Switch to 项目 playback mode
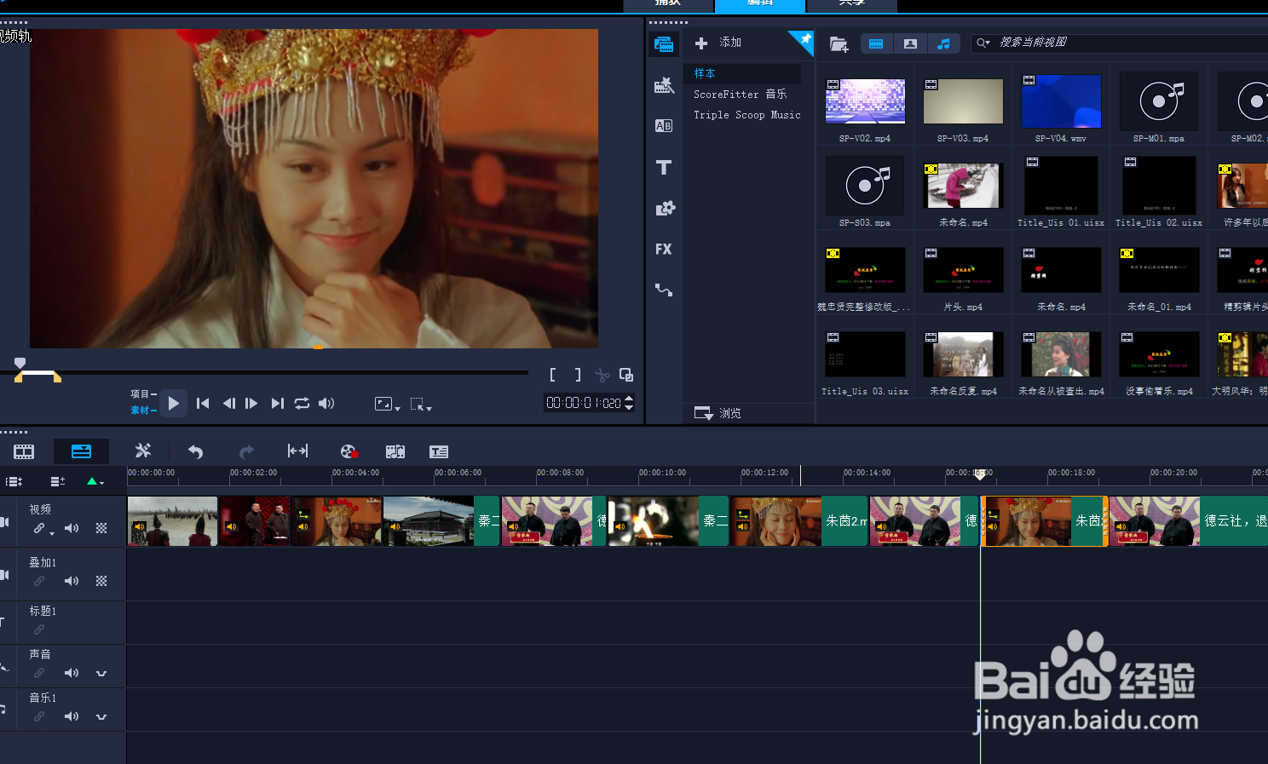This screenshot has width=1268, height=764. (143, 393)
